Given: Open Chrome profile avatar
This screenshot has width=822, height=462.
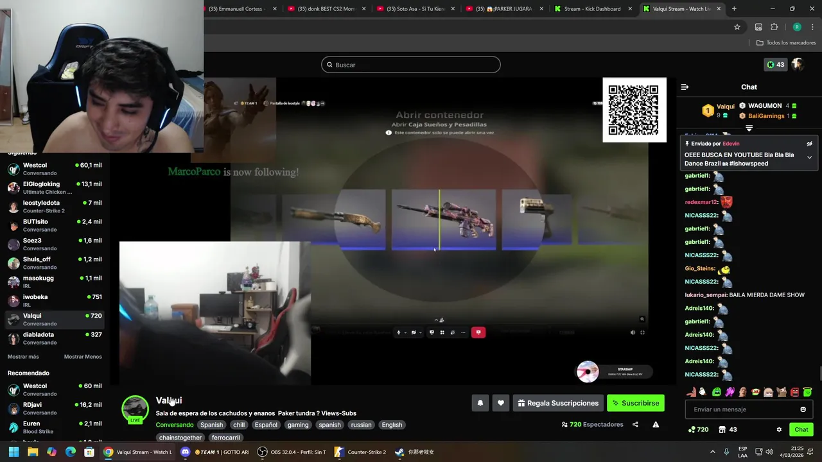Looking at the screenshot, I should 797,27.
